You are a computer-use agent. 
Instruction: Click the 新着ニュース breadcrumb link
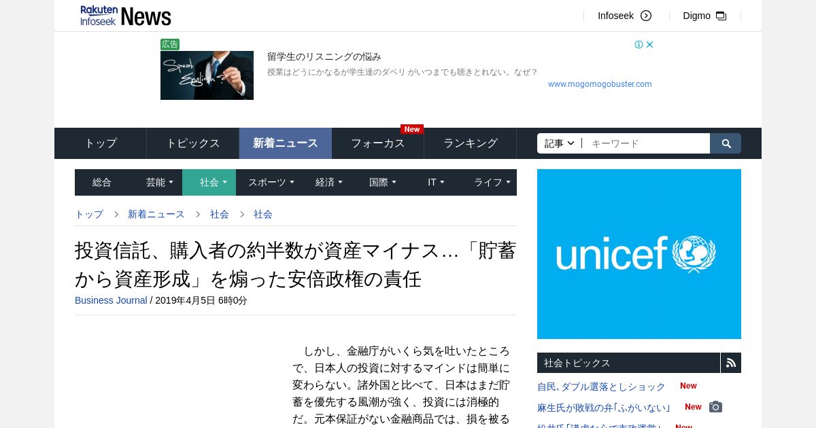[156, 214]
